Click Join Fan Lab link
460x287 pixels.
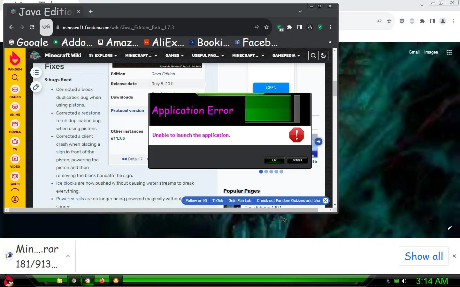(240, 201)
